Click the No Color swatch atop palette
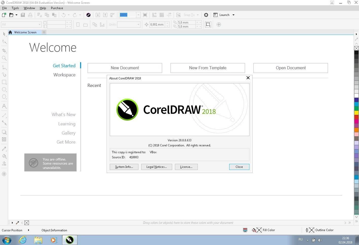Image resolution: width=359 pixels, height=245 pixels. [x=356, y=48]
